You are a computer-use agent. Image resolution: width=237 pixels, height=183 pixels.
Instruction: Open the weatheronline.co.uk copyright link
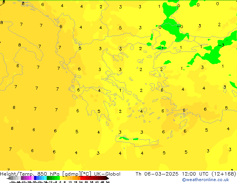click(x=206, y=180)
